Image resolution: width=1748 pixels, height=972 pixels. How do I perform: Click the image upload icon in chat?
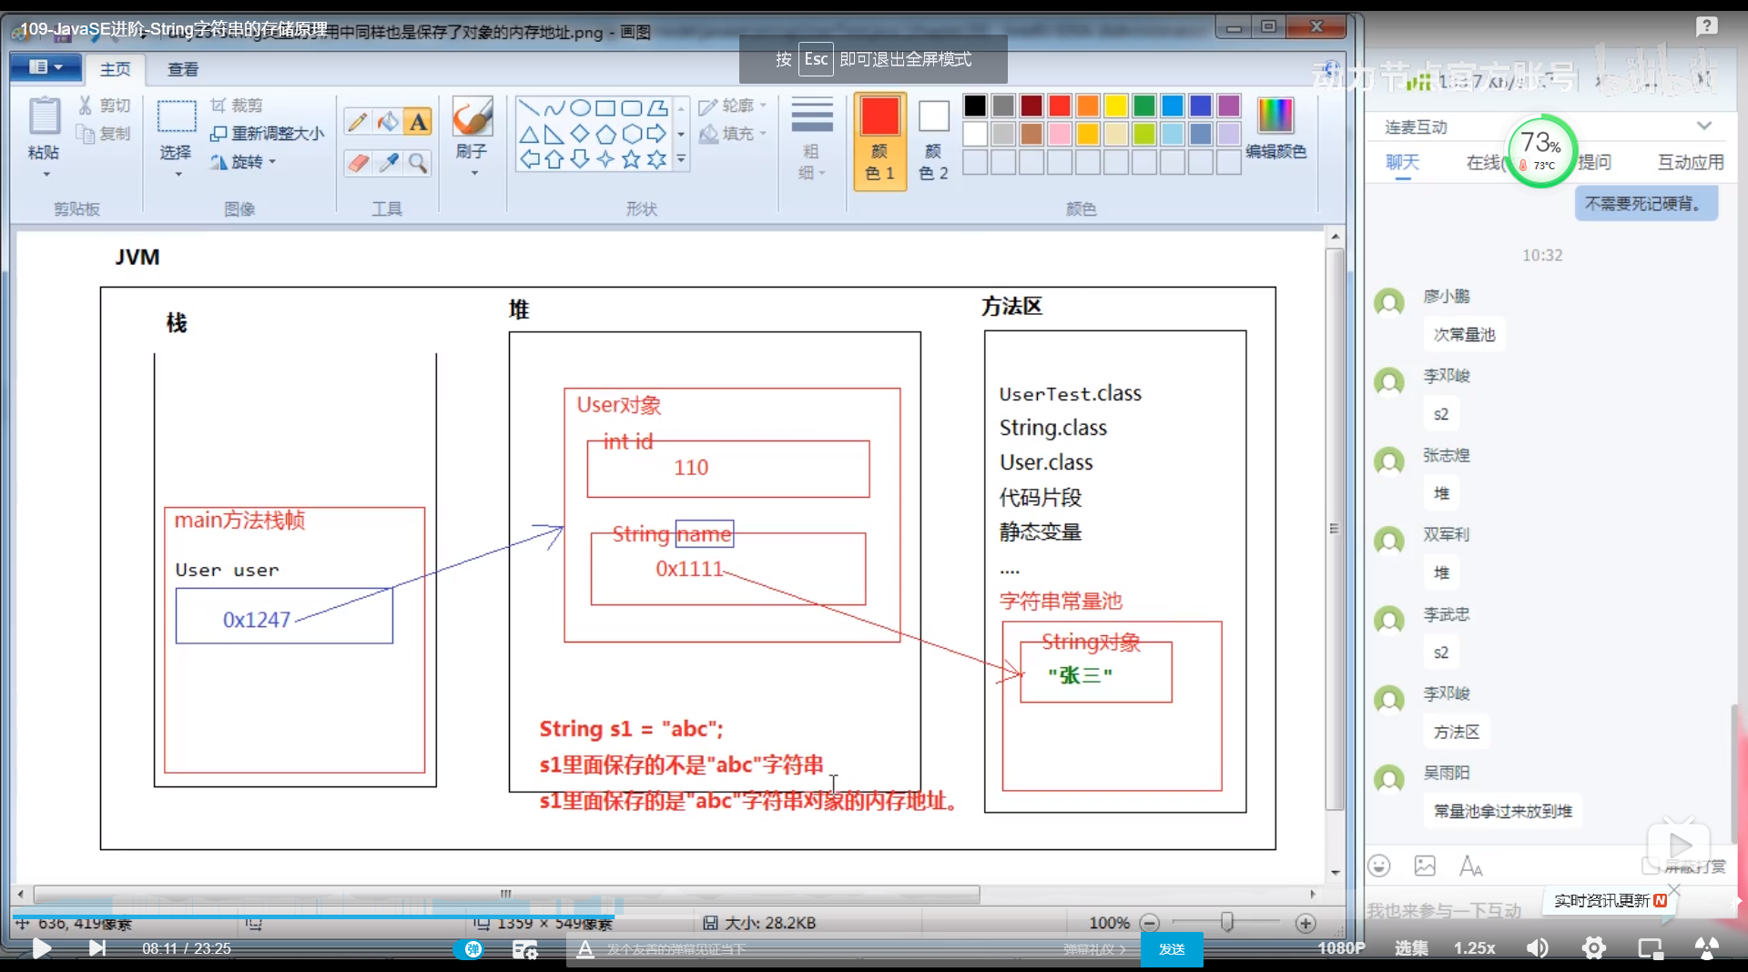1425,866
